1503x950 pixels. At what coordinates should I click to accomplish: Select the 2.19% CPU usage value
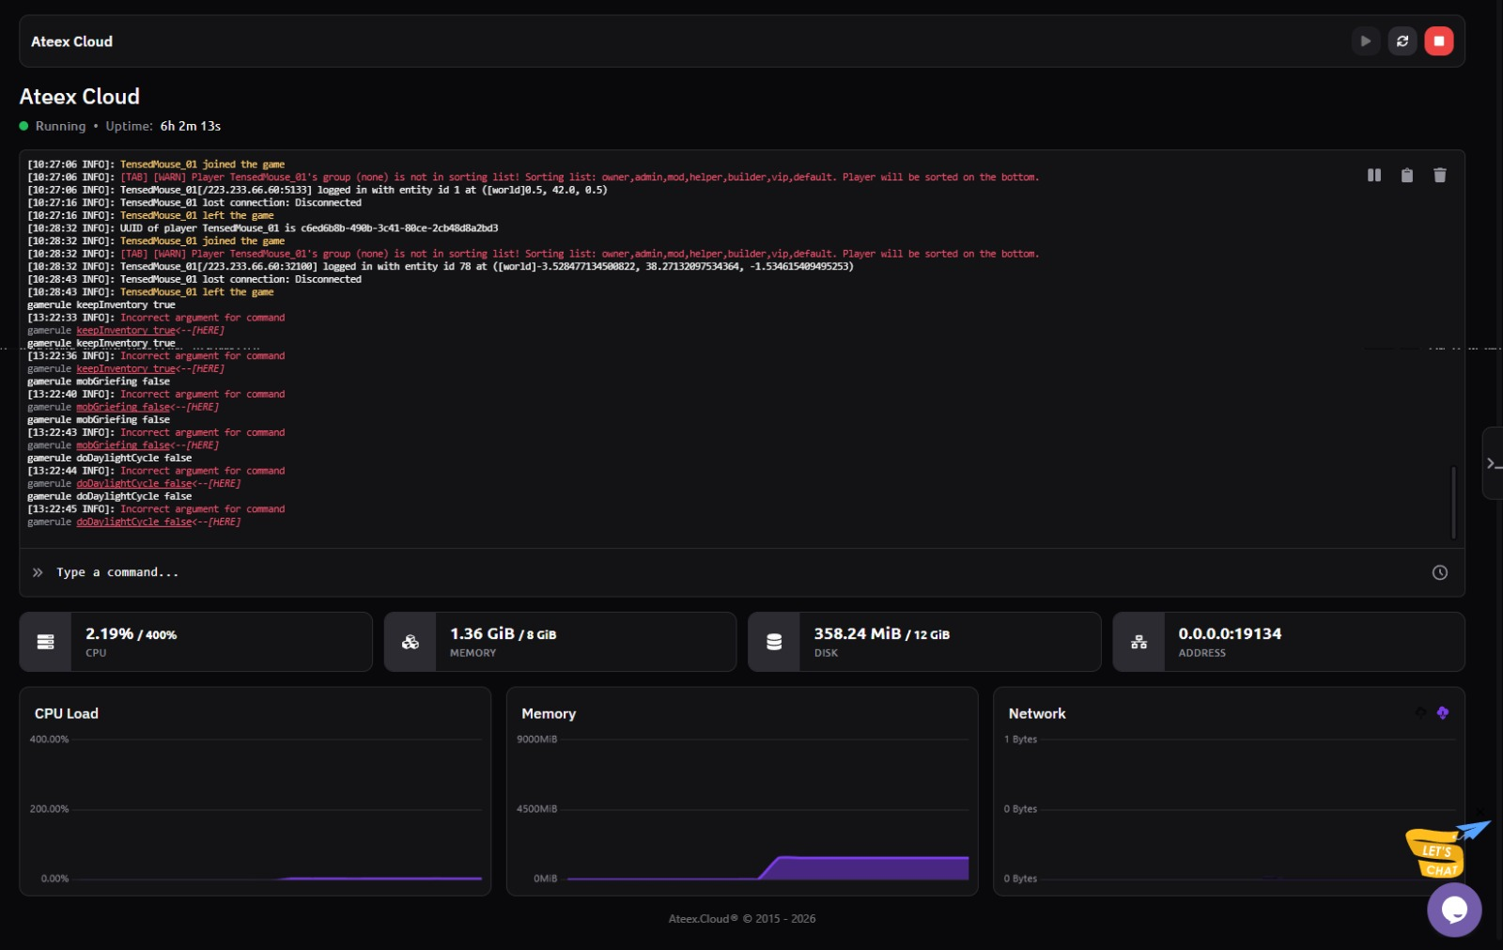109,634
